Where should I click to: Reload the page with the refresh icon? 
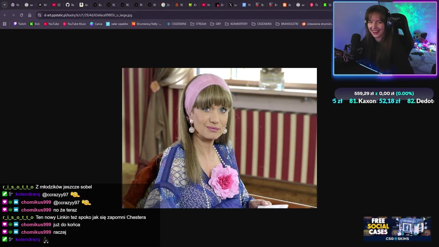(x=21, y=15)
